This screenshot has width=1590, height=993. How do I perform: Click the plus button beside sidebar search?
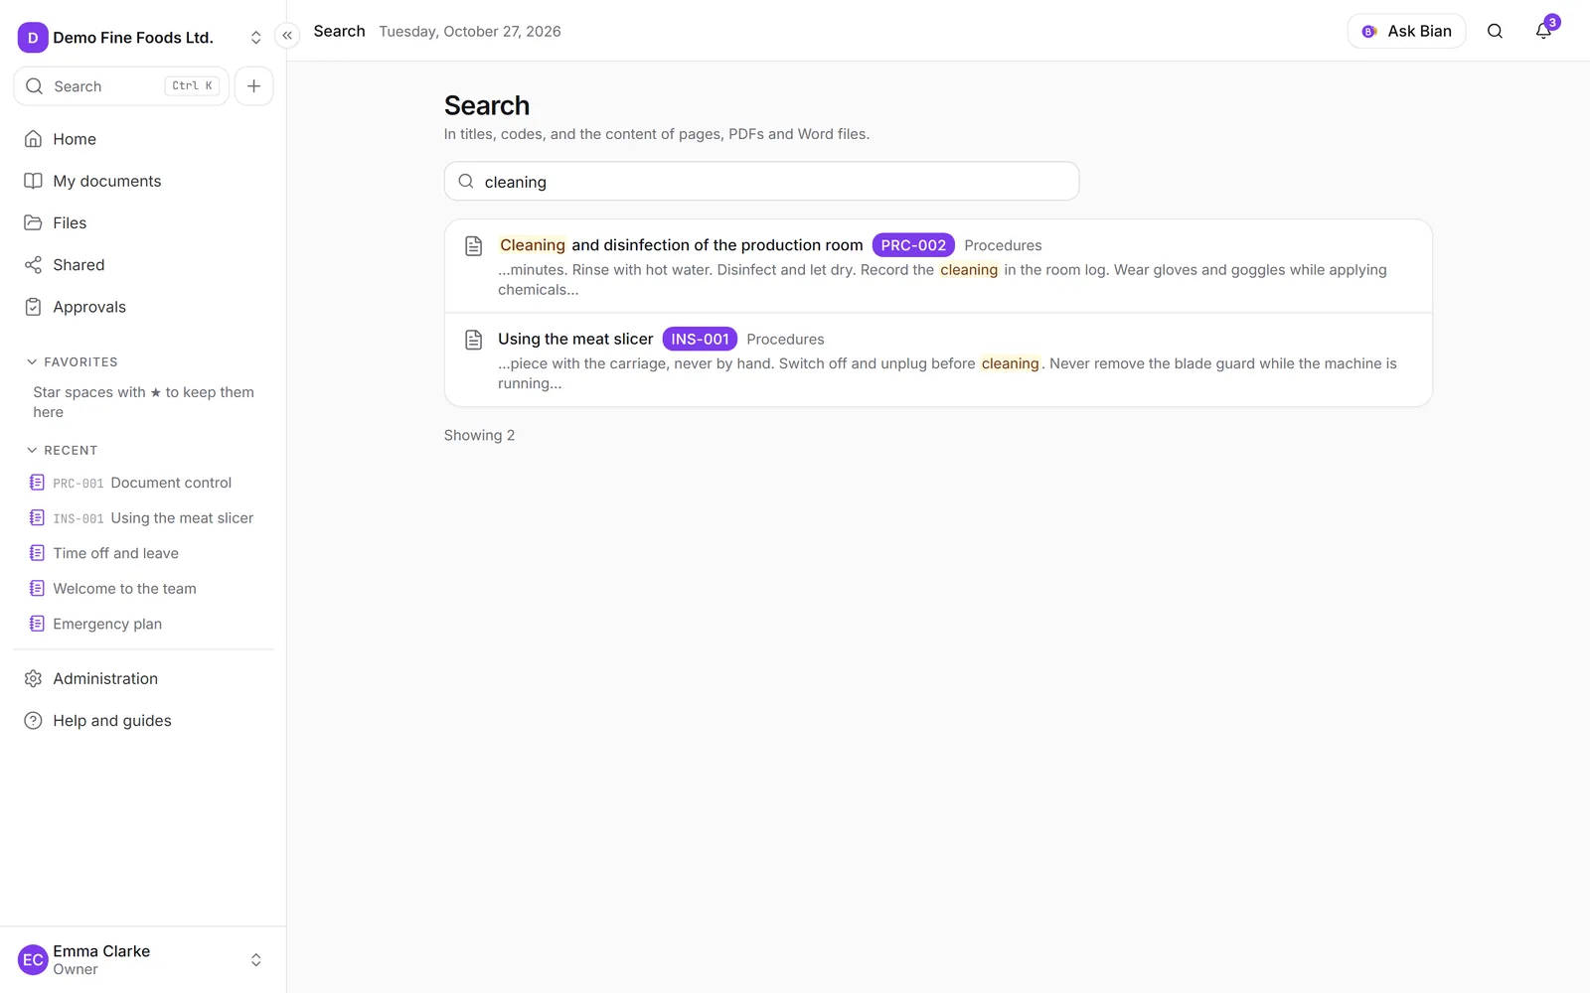click(x=253, y=86)
